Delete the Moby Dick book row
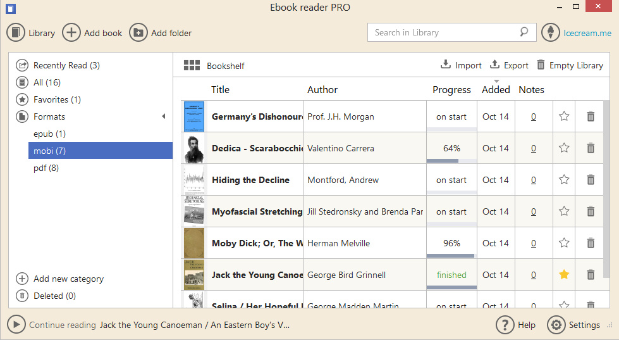 click(x=591, y=243)
